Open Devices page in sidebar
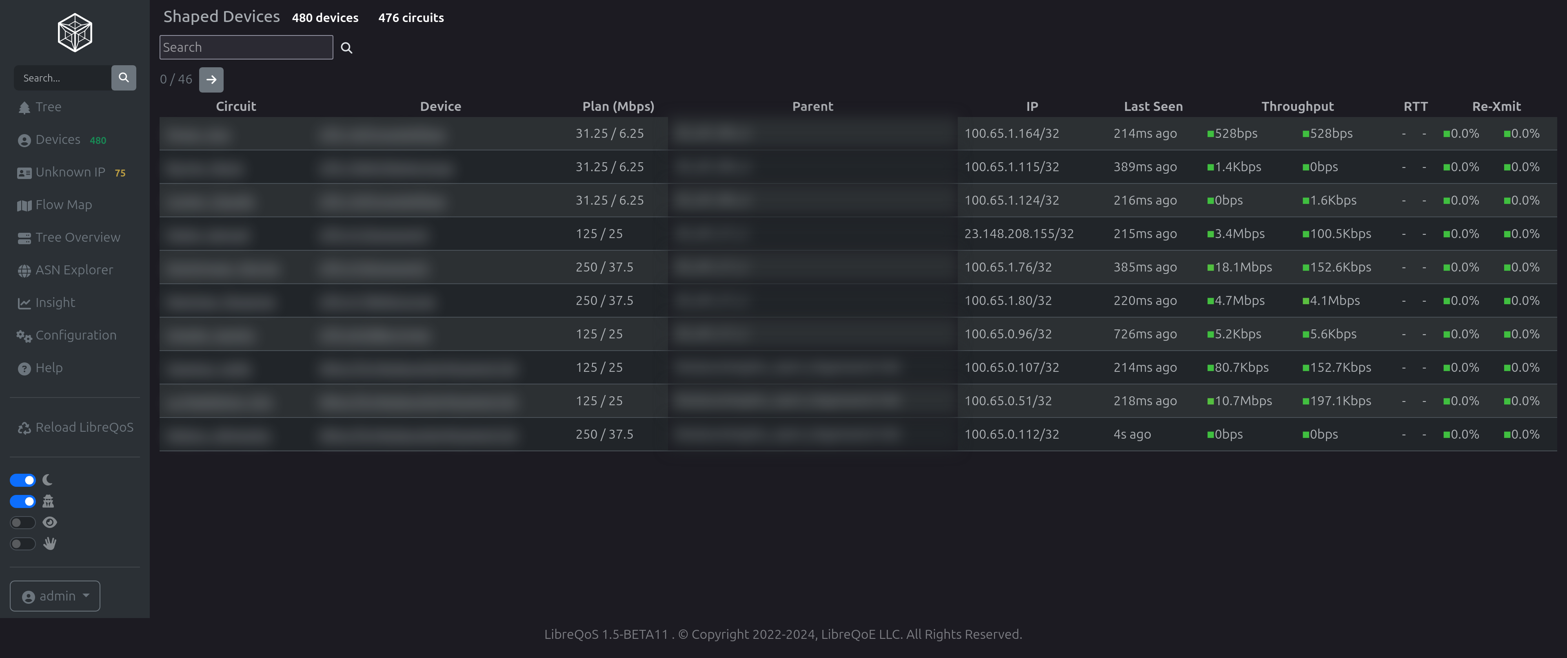This screenshot has width=1567, height=658. click(58, 140)
